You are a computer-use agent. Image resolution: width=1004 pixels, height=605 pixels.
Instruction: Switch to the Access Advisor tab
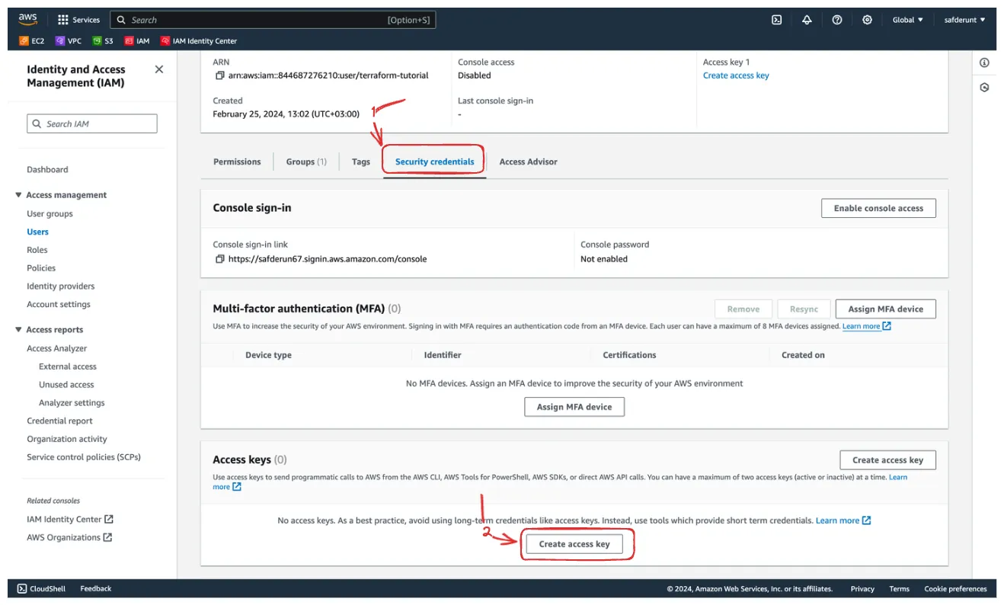(x=528, y=162)
